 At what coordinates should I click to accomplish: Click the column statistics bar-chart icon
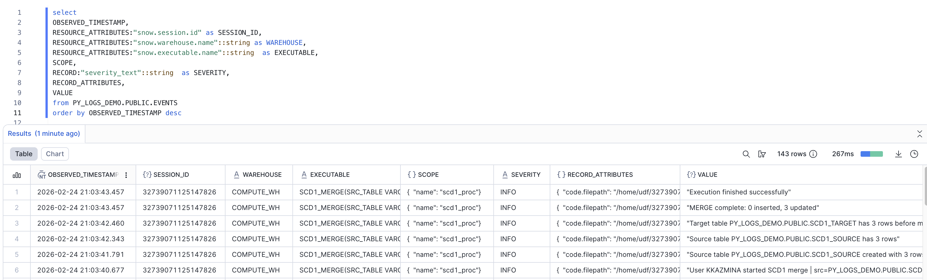click(x=16, y=175)
